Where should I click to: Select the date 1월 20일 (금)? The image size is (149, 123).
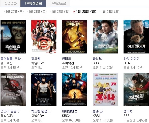click(x=15, y=12)
